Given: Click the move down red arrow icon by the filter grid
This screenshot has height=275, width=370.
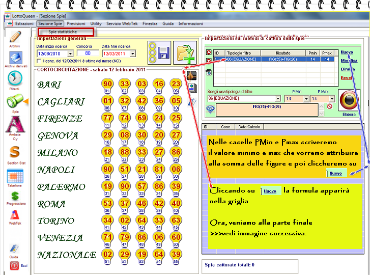Looking at the screenshot, I should pyautogui.click(x=209, y=61).
